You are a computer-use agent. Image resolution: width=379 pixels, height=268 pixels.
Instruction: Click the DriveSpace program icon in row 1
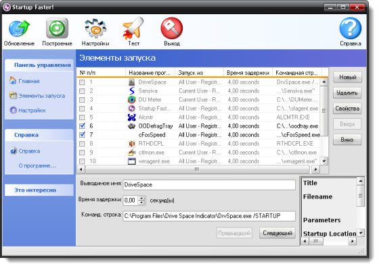(131, 82)
